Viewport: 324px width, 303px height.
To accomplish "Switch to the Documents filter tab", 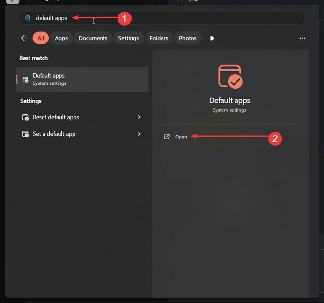I will [x=93, y=38].
